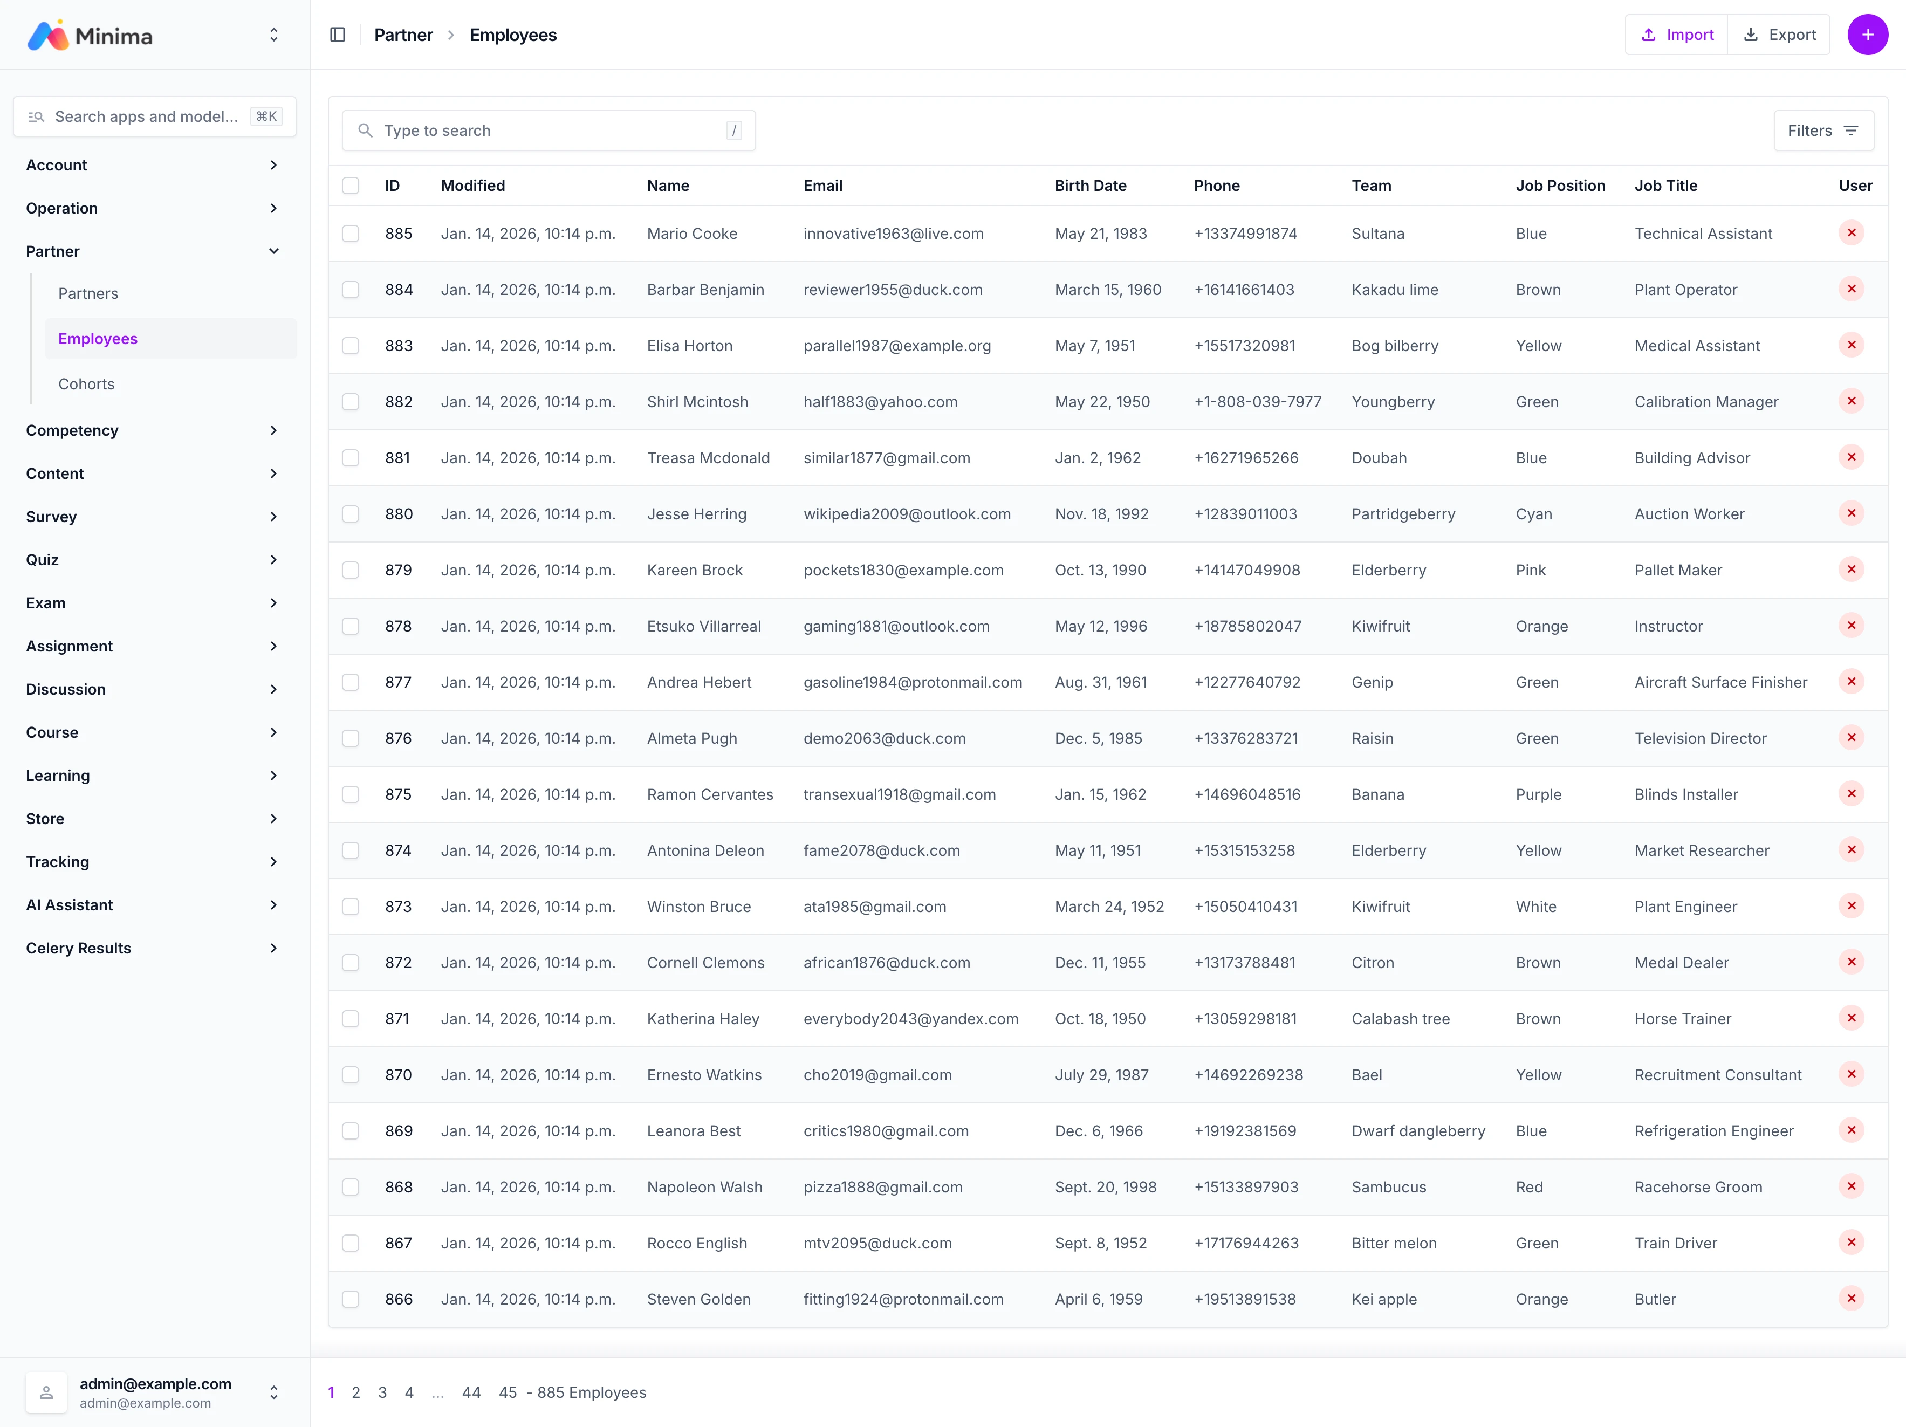Image resolution: width=1906 pixels, height=1427 pixels.
Task: Click the red X for Steven Golden
Action: 1851,1298
